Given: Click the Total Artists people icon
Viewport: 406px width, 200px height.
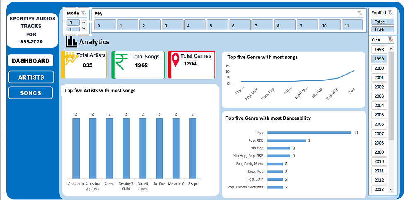Looking at the screenshot, I should tap(71, 59).
